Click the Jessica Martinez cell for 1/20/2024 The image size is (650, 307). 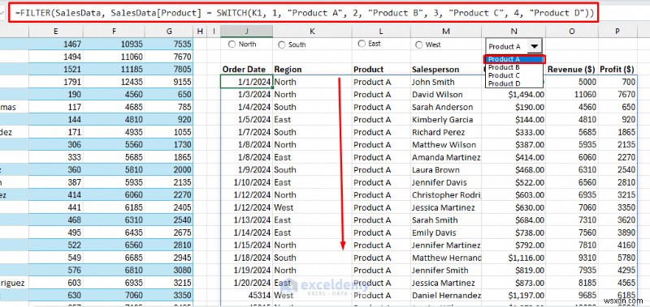coord(446,283)
